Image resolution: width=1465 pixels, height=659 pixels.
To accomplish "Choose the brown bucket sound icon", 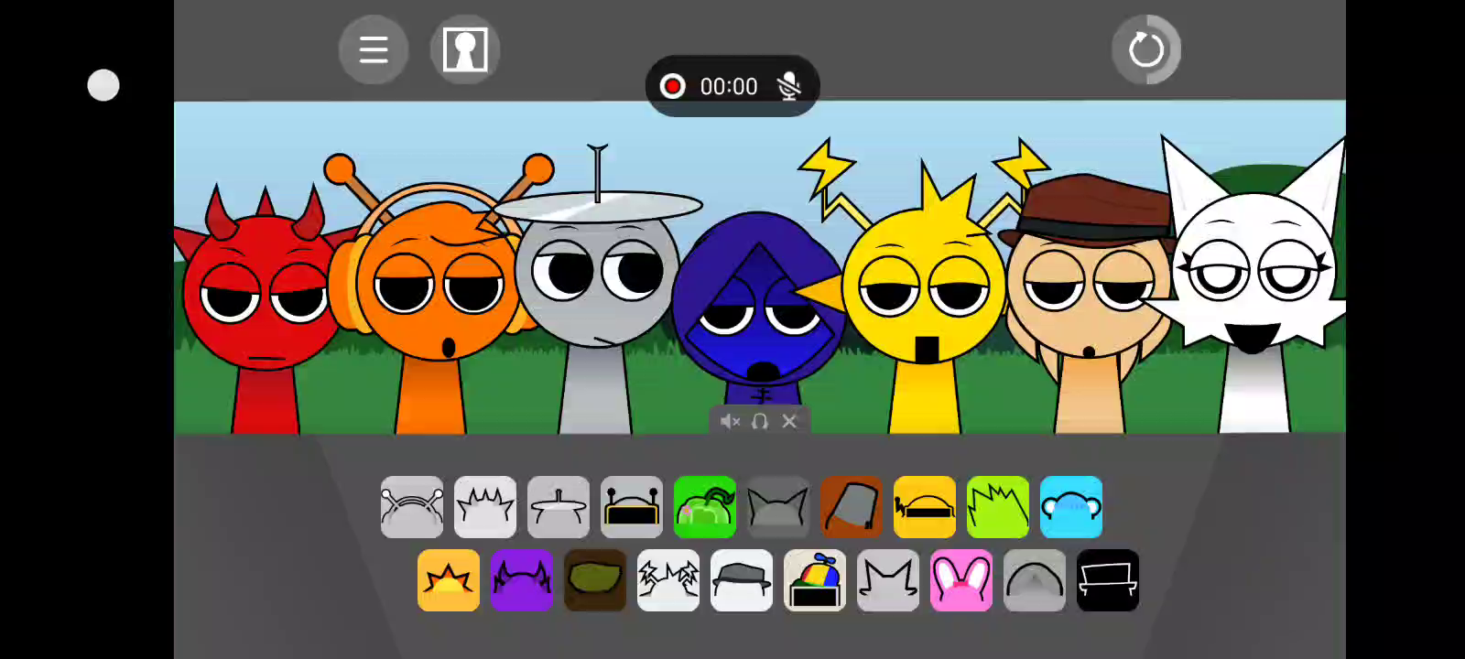I will [852, 507].
